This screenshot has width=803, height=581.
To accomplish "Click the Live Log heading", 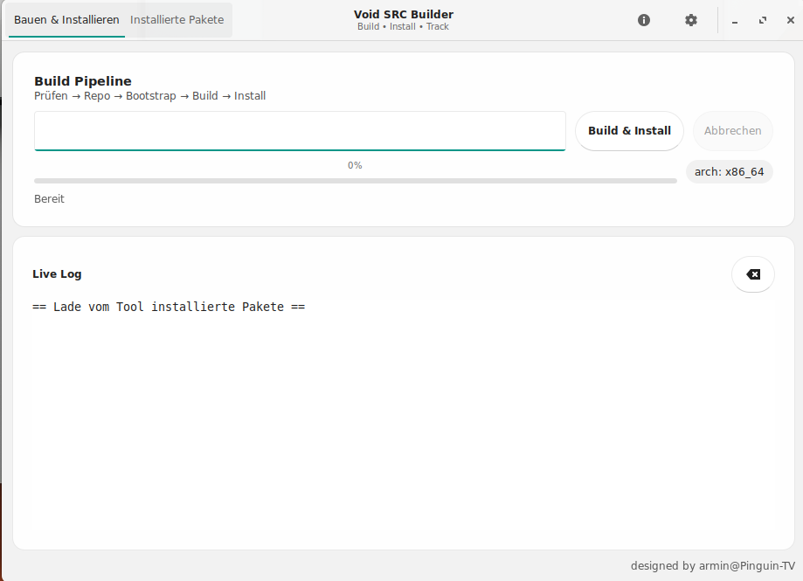I will pyautogui.click(x=57, y=274).
